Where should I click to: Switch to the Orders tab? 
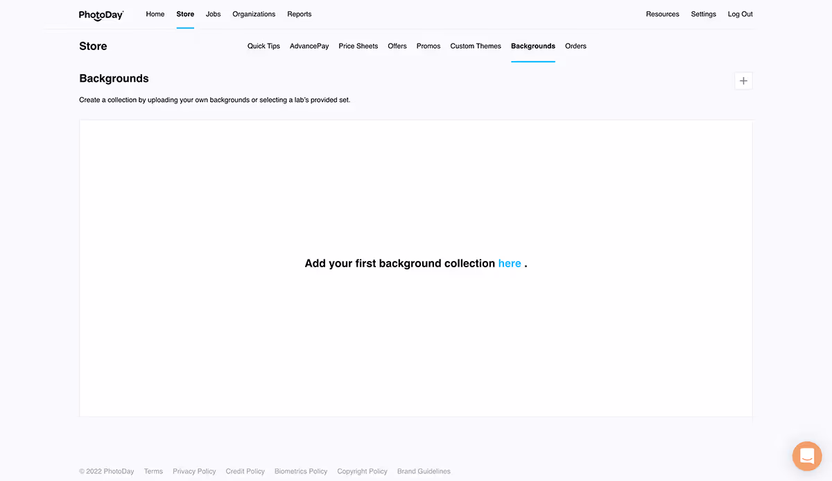click(575, 46)
